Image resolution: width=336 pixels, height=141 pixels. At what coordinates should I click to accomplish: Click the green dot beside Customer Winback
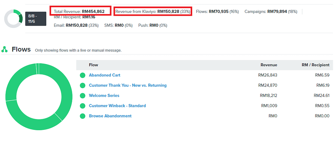[82, 106]
